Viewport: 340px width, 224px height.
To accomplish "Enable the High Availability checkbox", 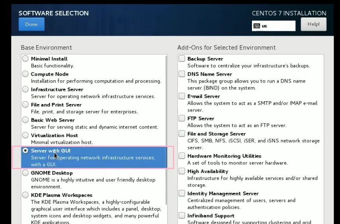I will tap(182, 171).
